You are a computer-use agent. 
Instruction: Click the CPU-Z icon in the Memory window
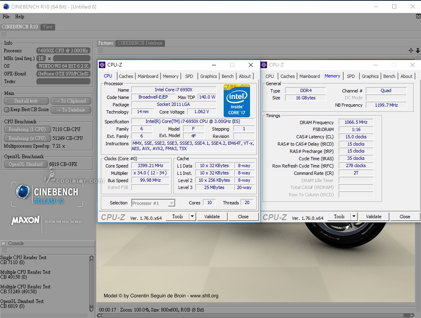point(264,65)
